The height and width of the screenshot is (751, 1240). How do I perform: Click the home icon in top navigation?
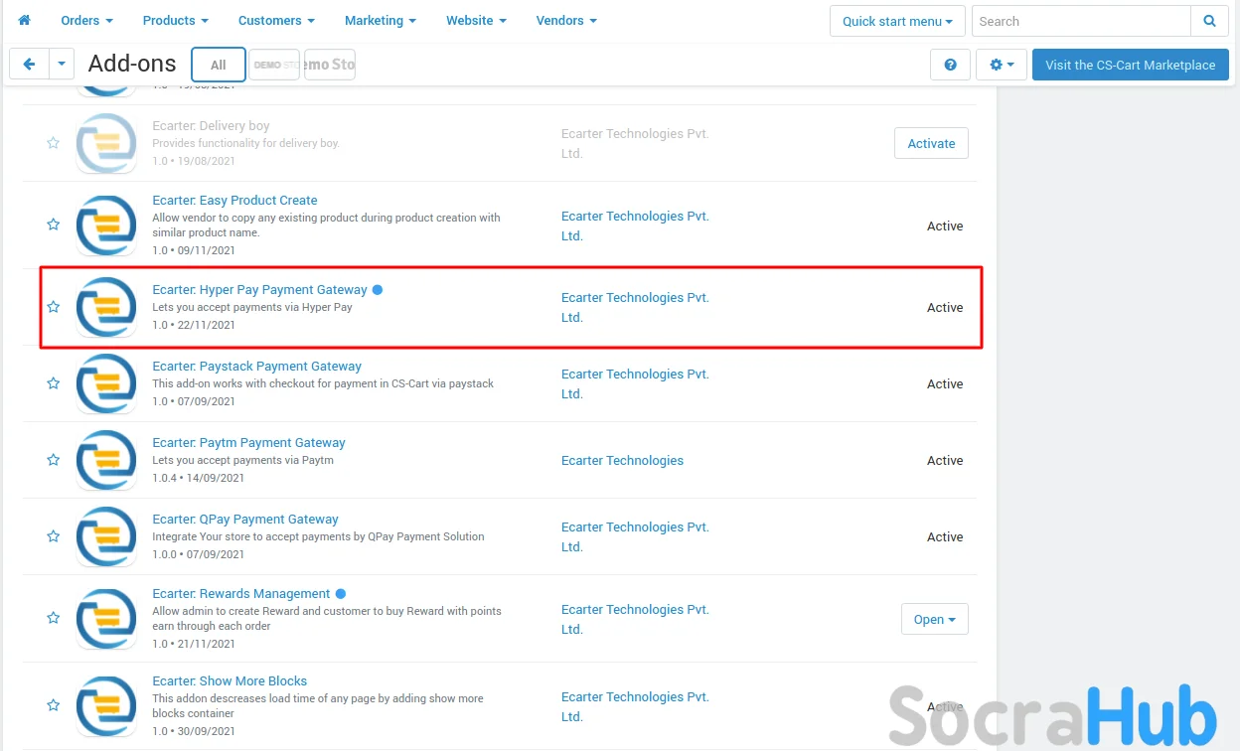click(25, 20)
